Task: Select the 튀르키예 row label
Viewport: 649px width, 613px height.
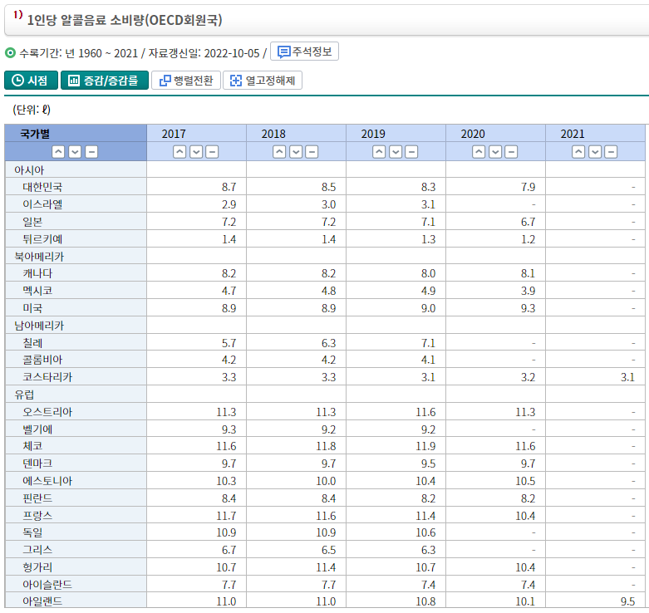Action: 42,239
